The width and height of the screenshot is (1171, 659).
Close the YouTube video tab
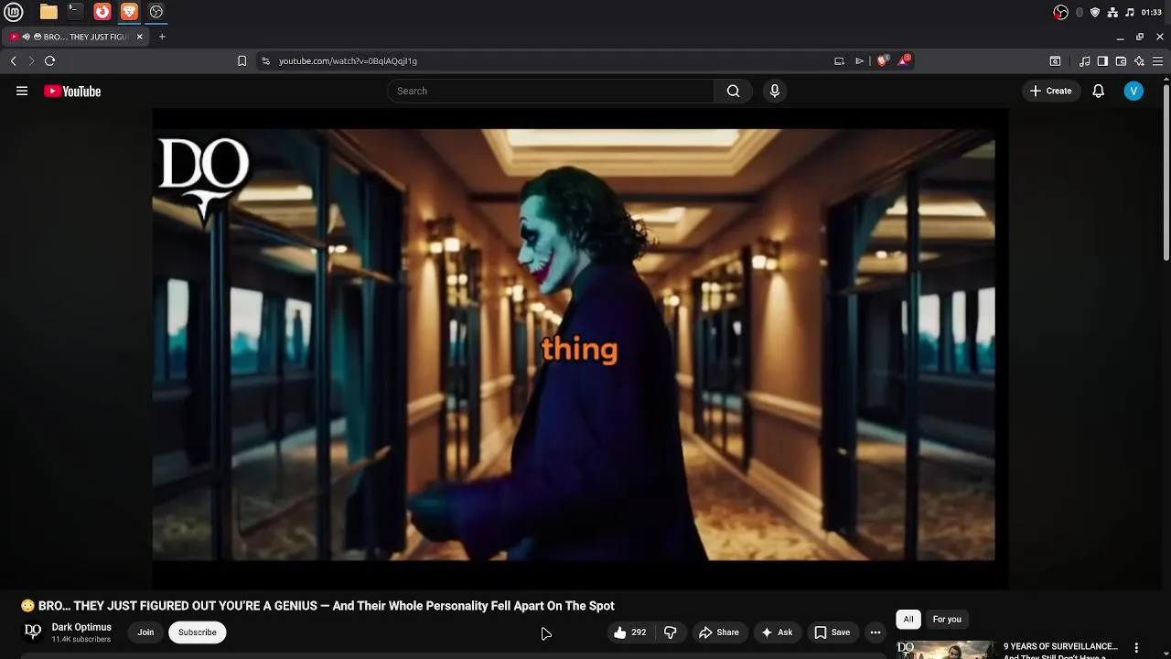(x=139, y=37)
